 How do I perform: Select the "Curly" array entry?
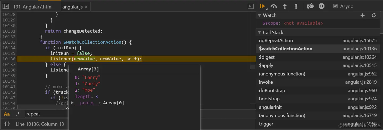[88, 84]
